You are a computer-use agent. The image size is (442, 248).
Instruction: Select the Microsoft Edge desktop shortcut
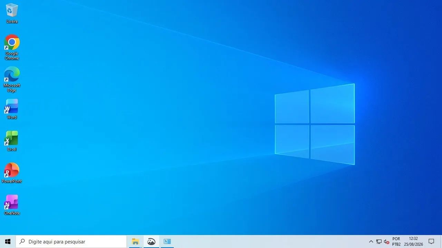click(x=12, y=79)
